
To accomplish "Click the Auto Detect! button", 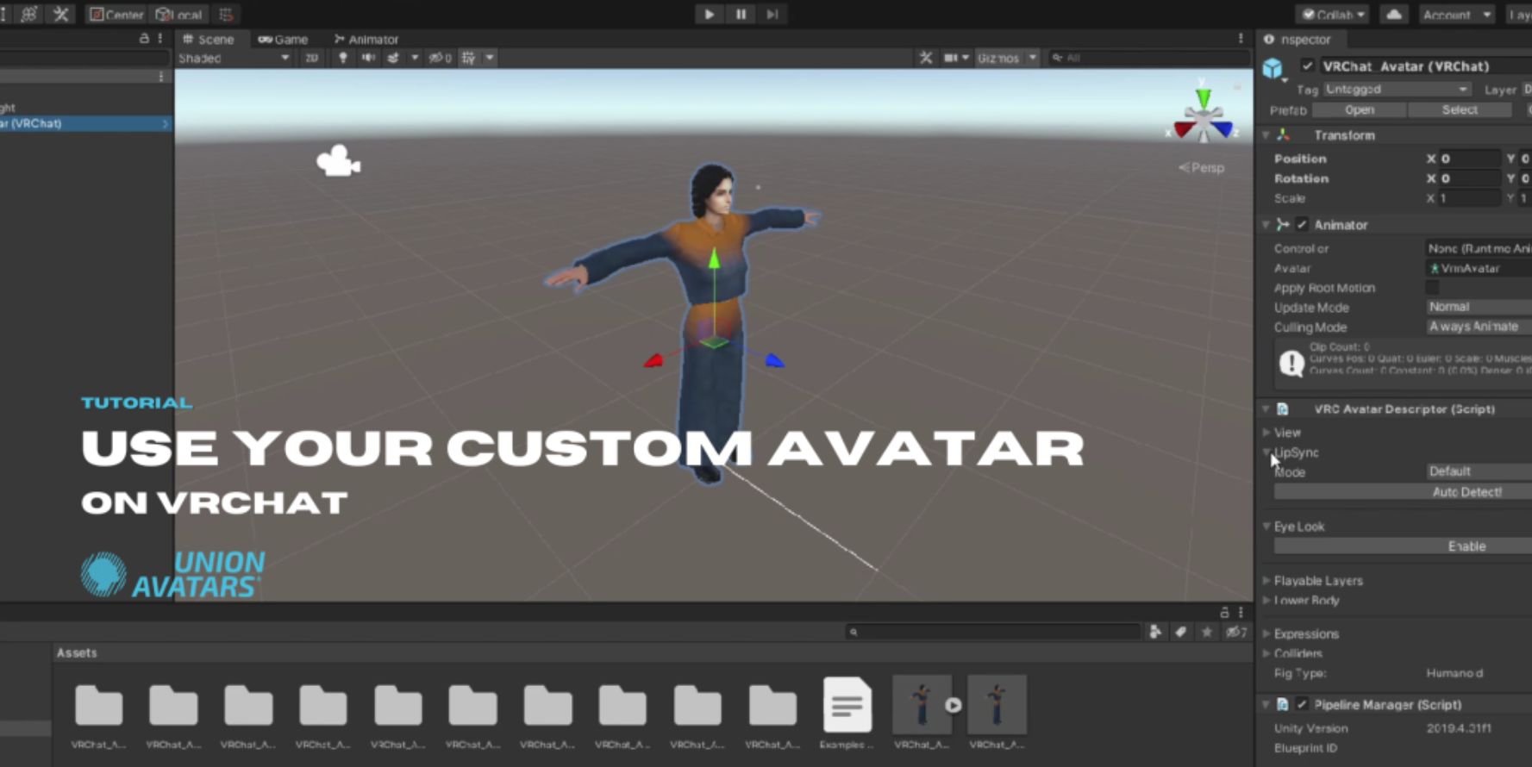I will coord(1403,492).
